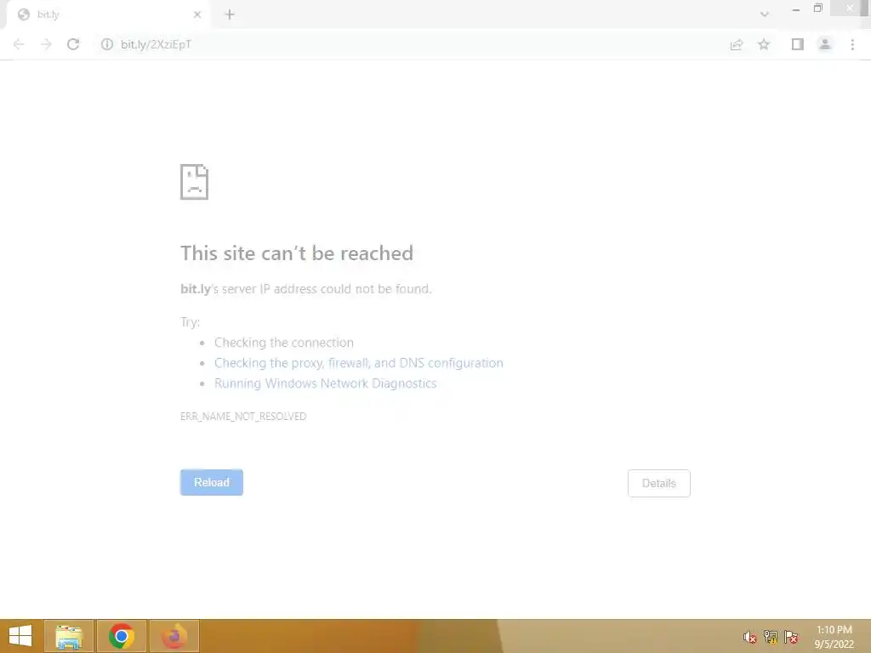This screenshot has width=871, height=653.
Task: Click the This site can't be reached heading
Action: click(297, 253)
